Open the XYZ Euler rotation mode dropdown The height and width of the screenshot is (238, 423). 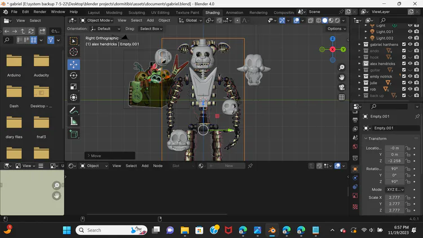[395, 189]
